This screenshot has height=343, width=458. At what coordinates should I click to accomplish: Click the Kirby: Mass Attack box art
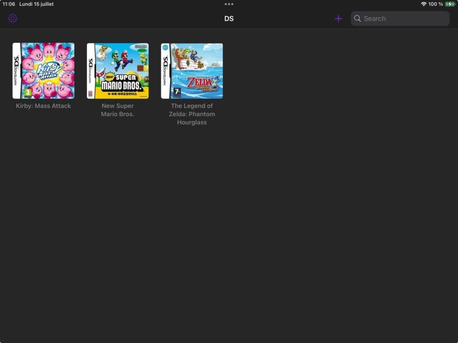pyautogui.click(x=43, y=71)
